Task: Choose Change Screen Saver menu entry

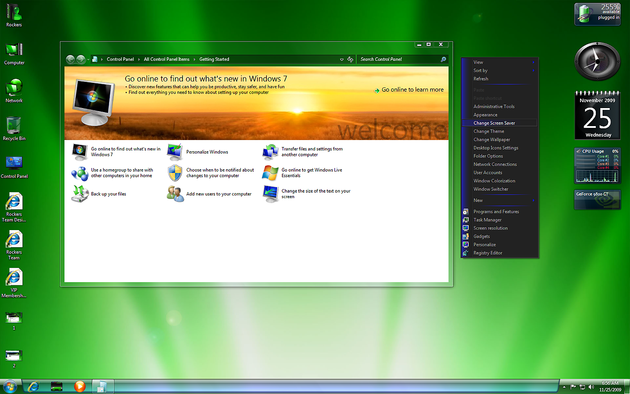Action: [499, 123]
